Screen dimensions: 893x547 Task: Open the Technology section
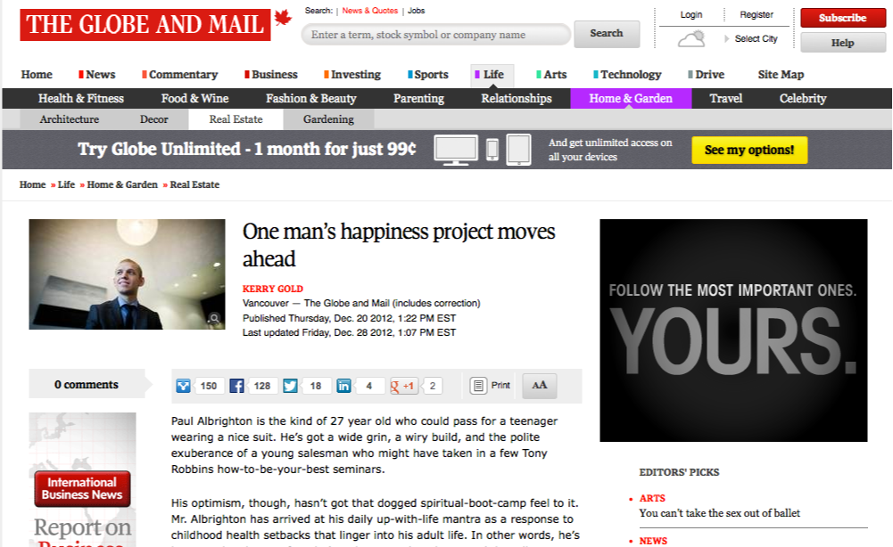(628, 75)
